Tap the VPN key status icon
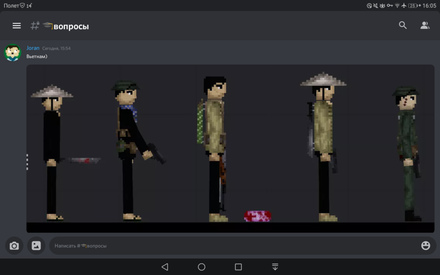 click(390, 5)
